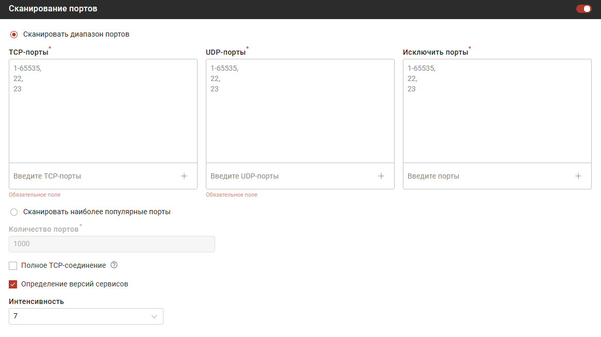Screen dimensions: 601x337
Task: Select Сканировать диапазон портов radio button
Action: 14,35
